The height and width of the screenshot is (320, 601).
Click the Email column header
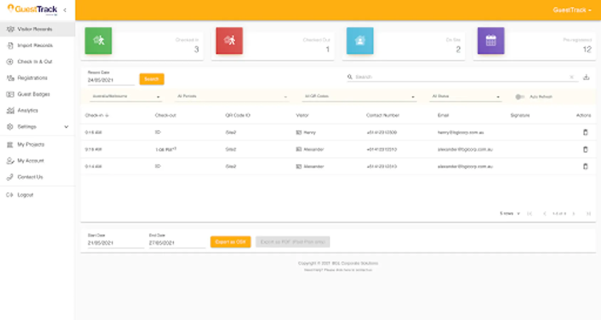tap(443, 115)
